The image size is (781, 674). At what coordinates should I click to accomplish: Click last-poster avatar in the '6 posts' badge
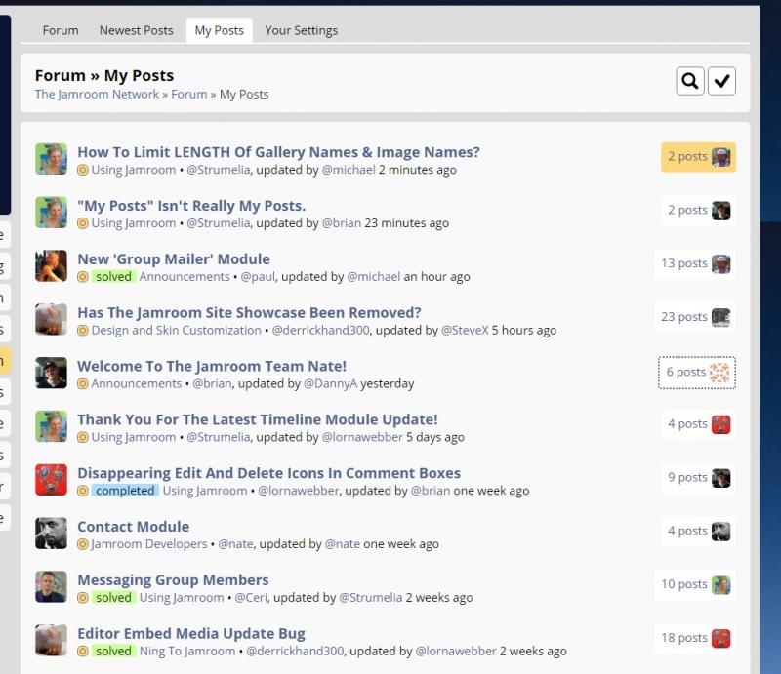coord(720,373)
